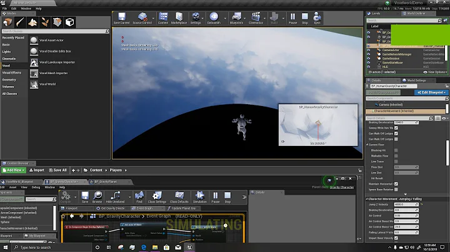Click the Save All button
Image resolution: width=450 pixels, height=252 pixels.
[58, 170]
